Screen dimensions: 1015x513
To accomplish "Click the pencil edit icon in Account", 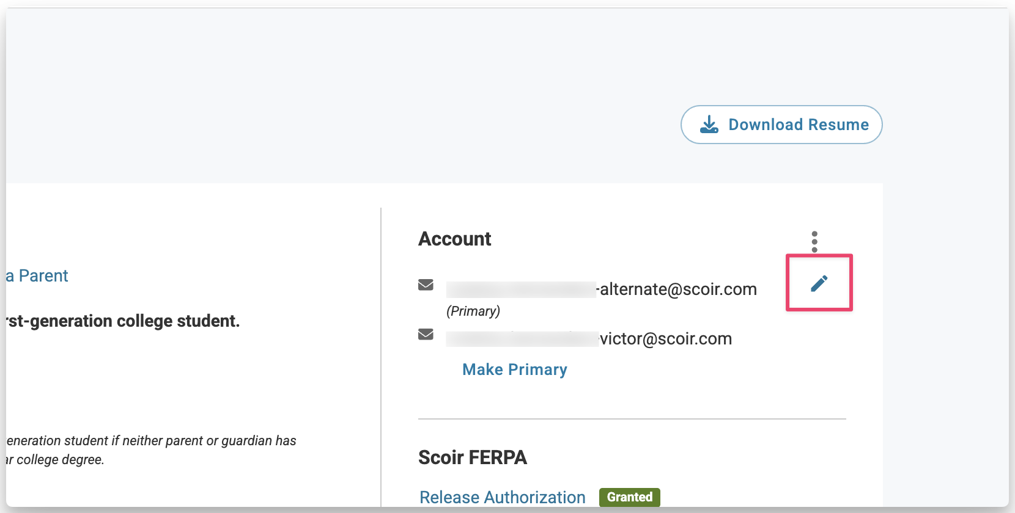I will (x=819, y=283).
